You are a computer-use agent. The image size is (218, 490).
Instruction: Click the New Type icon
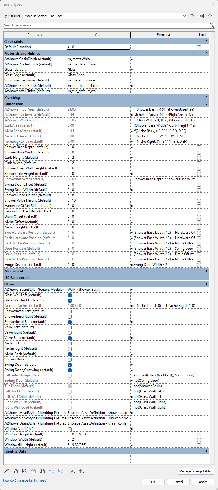click(192, 16)
